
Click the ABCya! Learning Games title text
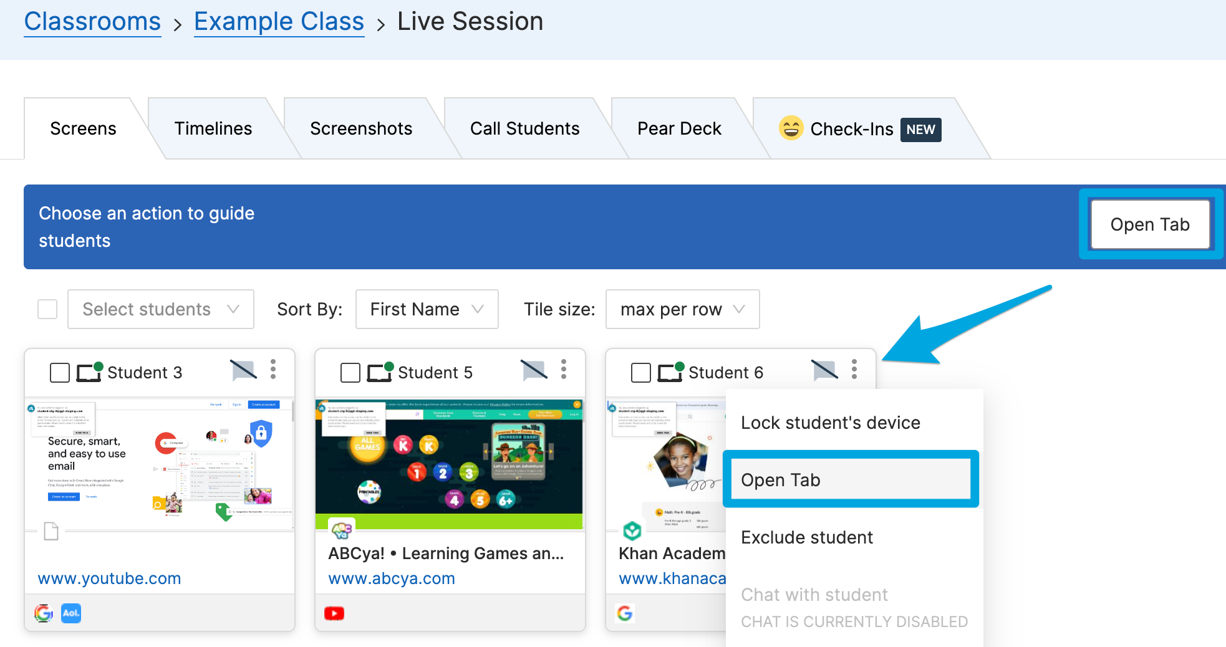tap(446, 554)
